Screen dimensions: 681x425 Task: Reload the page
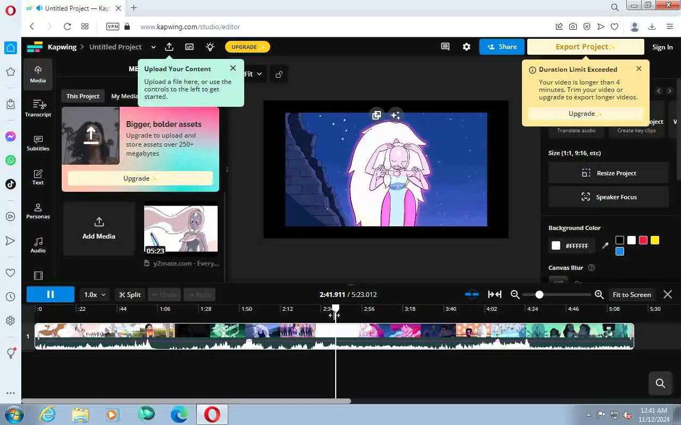click(x=67, y=27)
